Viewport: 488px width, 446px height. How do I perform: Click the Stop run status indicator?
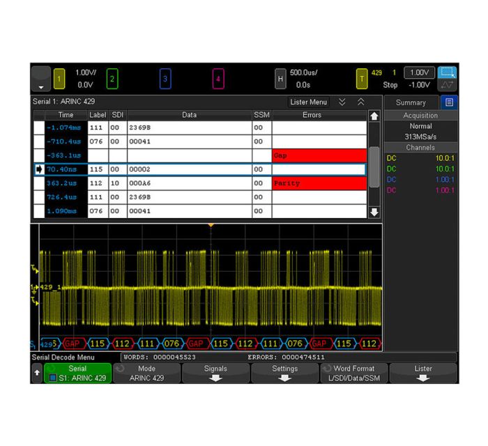coord(390,85)
